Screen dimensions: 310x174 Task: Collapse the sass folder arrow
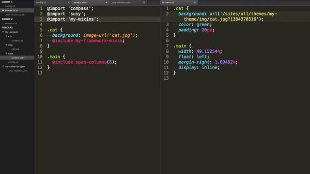[x=6, y=54]
